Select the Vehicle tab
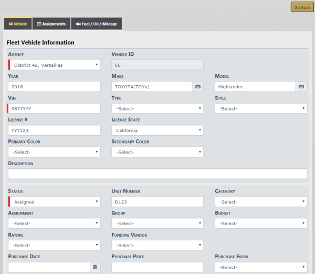The image size is (315, 274). (x=18, y=24)
